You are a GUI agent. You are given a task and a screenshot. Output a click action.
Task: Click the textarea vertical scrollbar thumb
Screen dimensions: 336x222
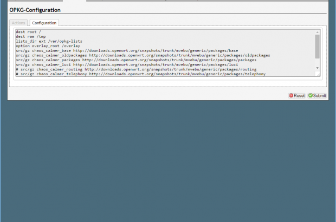coord(318,47)
